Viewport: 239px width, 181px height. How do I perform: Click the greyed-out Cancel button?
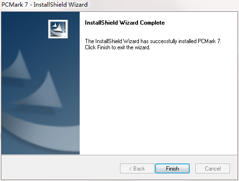(212, 168)
